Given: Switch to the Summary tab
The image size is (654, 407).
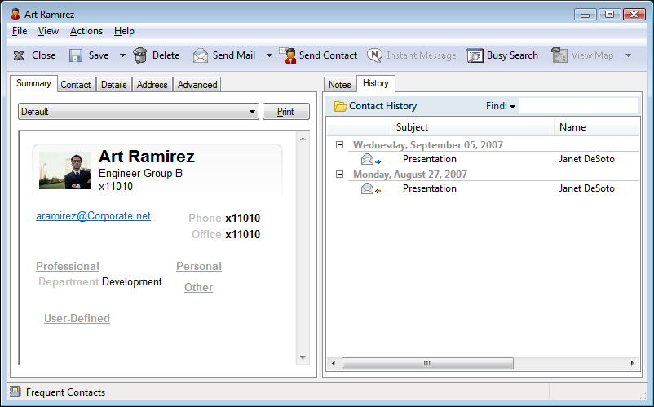Looking at the screenshot, I should pos(33,83).
